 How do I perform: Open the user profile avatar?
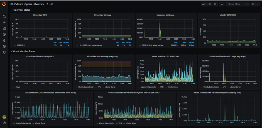[4, 117]
